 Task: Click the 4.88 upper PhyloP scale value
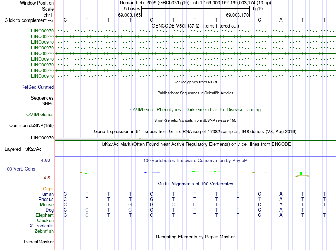(x=45, y=160)
